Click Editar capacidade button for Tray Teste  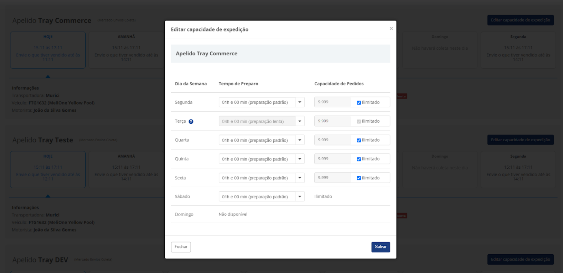[521, 140]
